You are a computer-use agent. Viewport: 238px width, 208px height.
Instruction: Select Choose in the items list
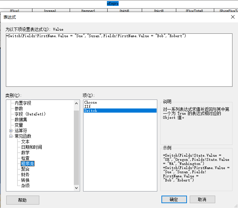click(90, 102)
